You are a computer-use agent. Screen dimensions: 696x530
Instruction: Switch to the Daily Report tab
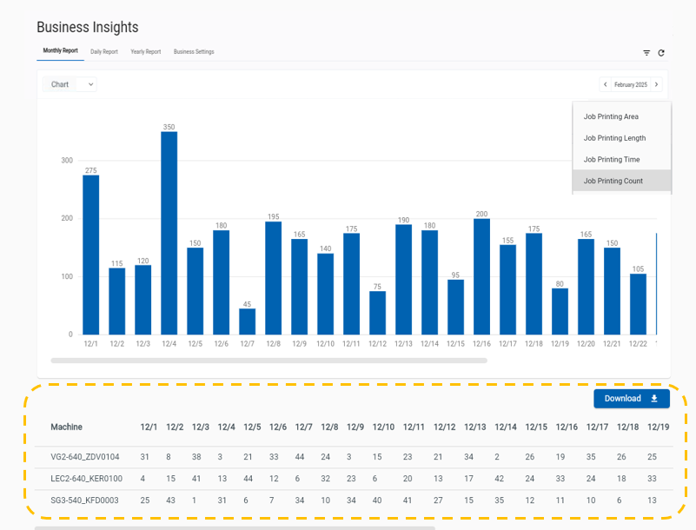coord(104,52)
